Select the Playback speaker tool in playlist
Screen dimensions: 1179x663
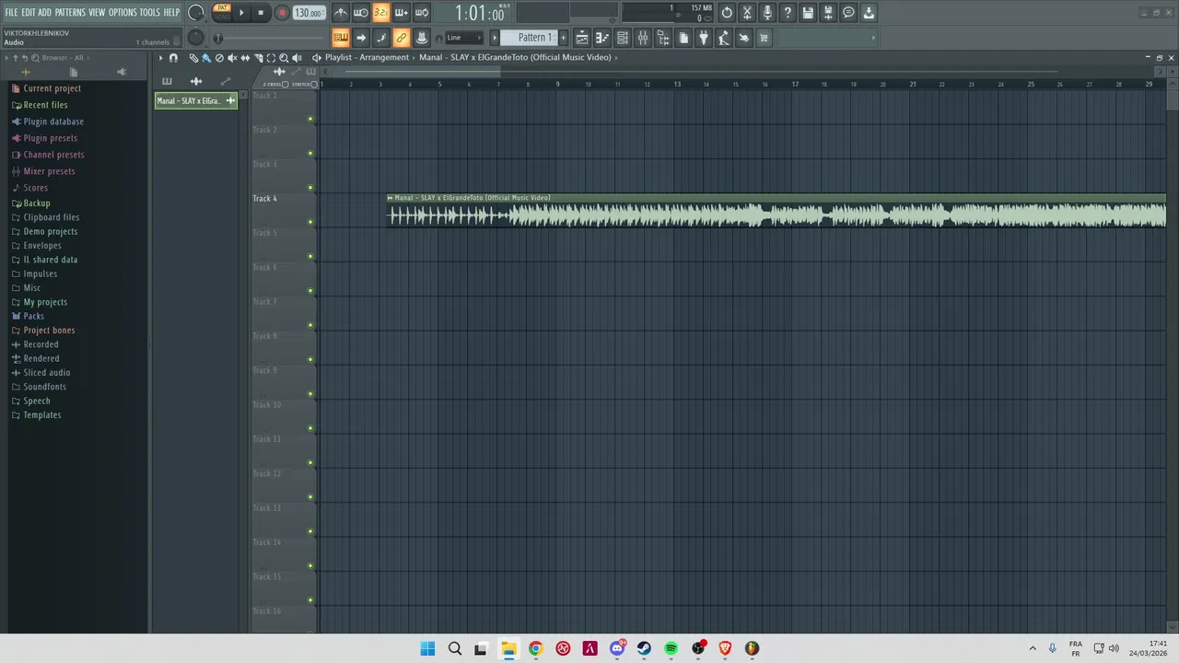coord(297,57)
